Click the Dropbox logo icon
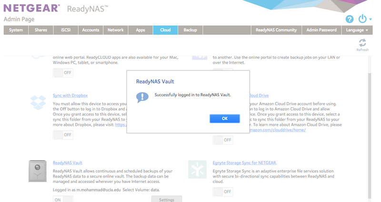Screen dimensions: 381x202 (x=38, y=102)
